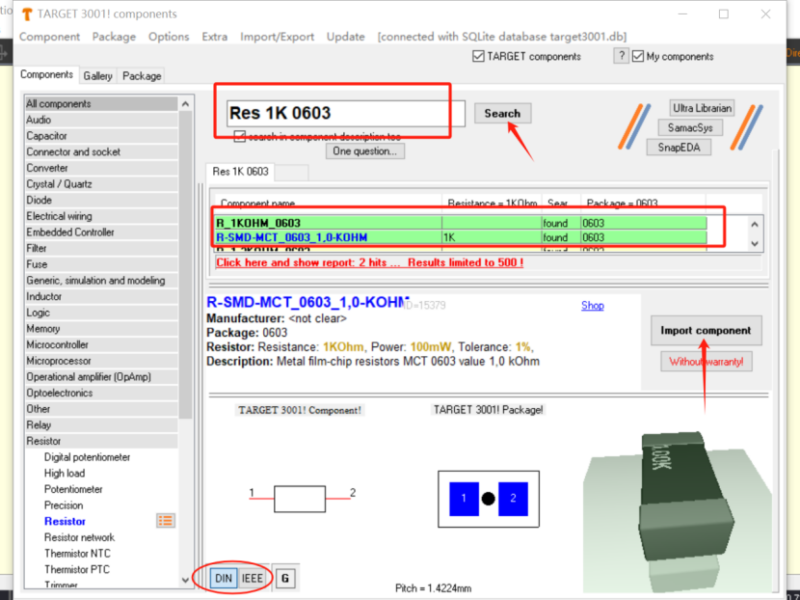Screen dimensions: 800x600
Task: Click the question mark help button
Action: [x=621, y=56]
